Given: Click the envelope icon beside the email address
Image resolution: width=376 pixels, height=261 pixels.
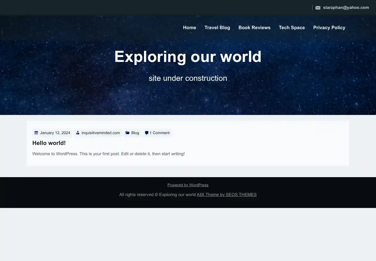Looking at the screenshot, I should 318,8.
